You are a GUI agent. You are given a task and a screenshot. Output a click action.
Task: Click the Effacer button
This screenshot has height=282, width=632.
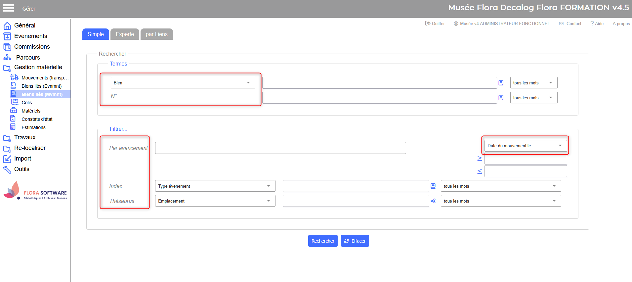click(x=355, y=241)
